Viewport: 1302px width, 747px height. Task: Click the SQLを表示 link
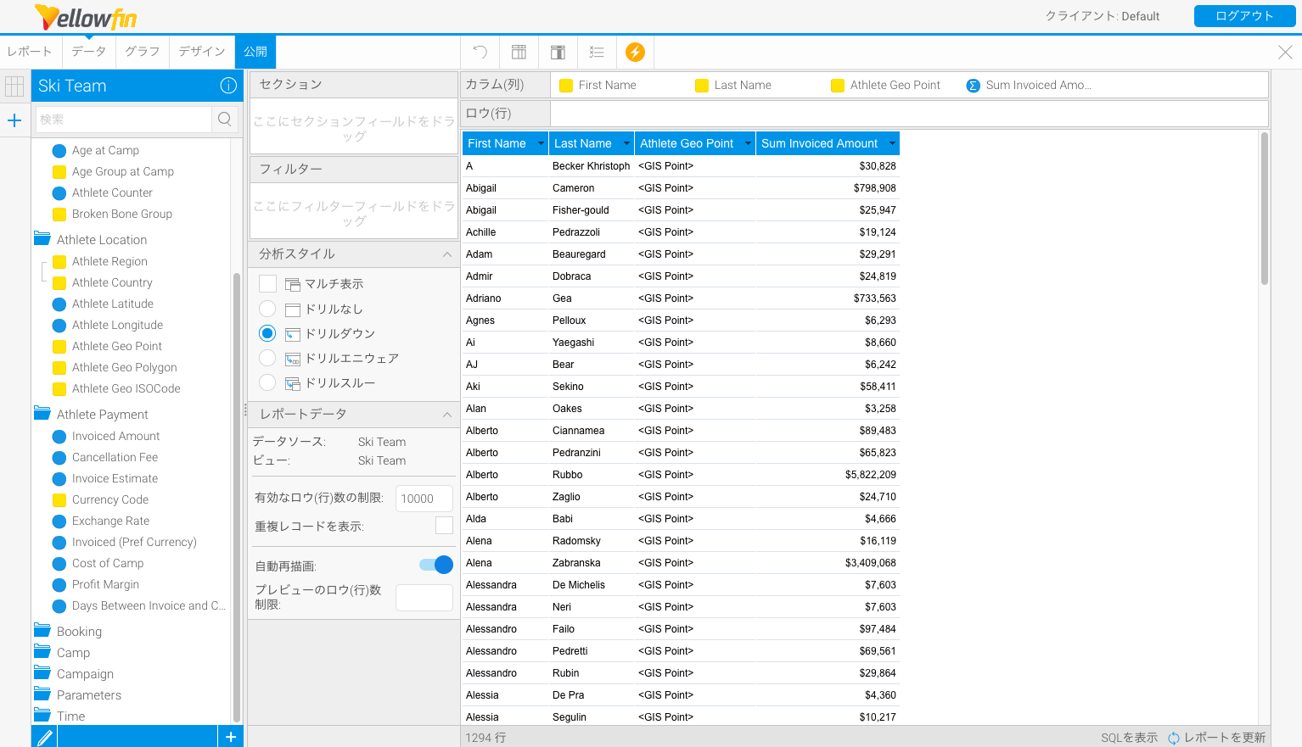point(1129,738)
